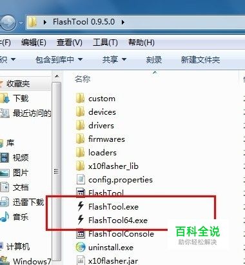Image resolution: width=245 pixels, height=265 pixels.
Task: Select the config.properties file icon
Action: [81, 180]
